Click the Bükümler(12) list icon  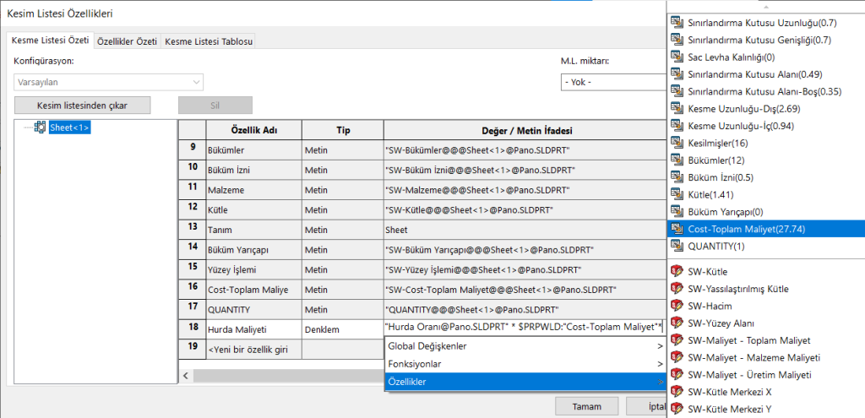[676, 160]
